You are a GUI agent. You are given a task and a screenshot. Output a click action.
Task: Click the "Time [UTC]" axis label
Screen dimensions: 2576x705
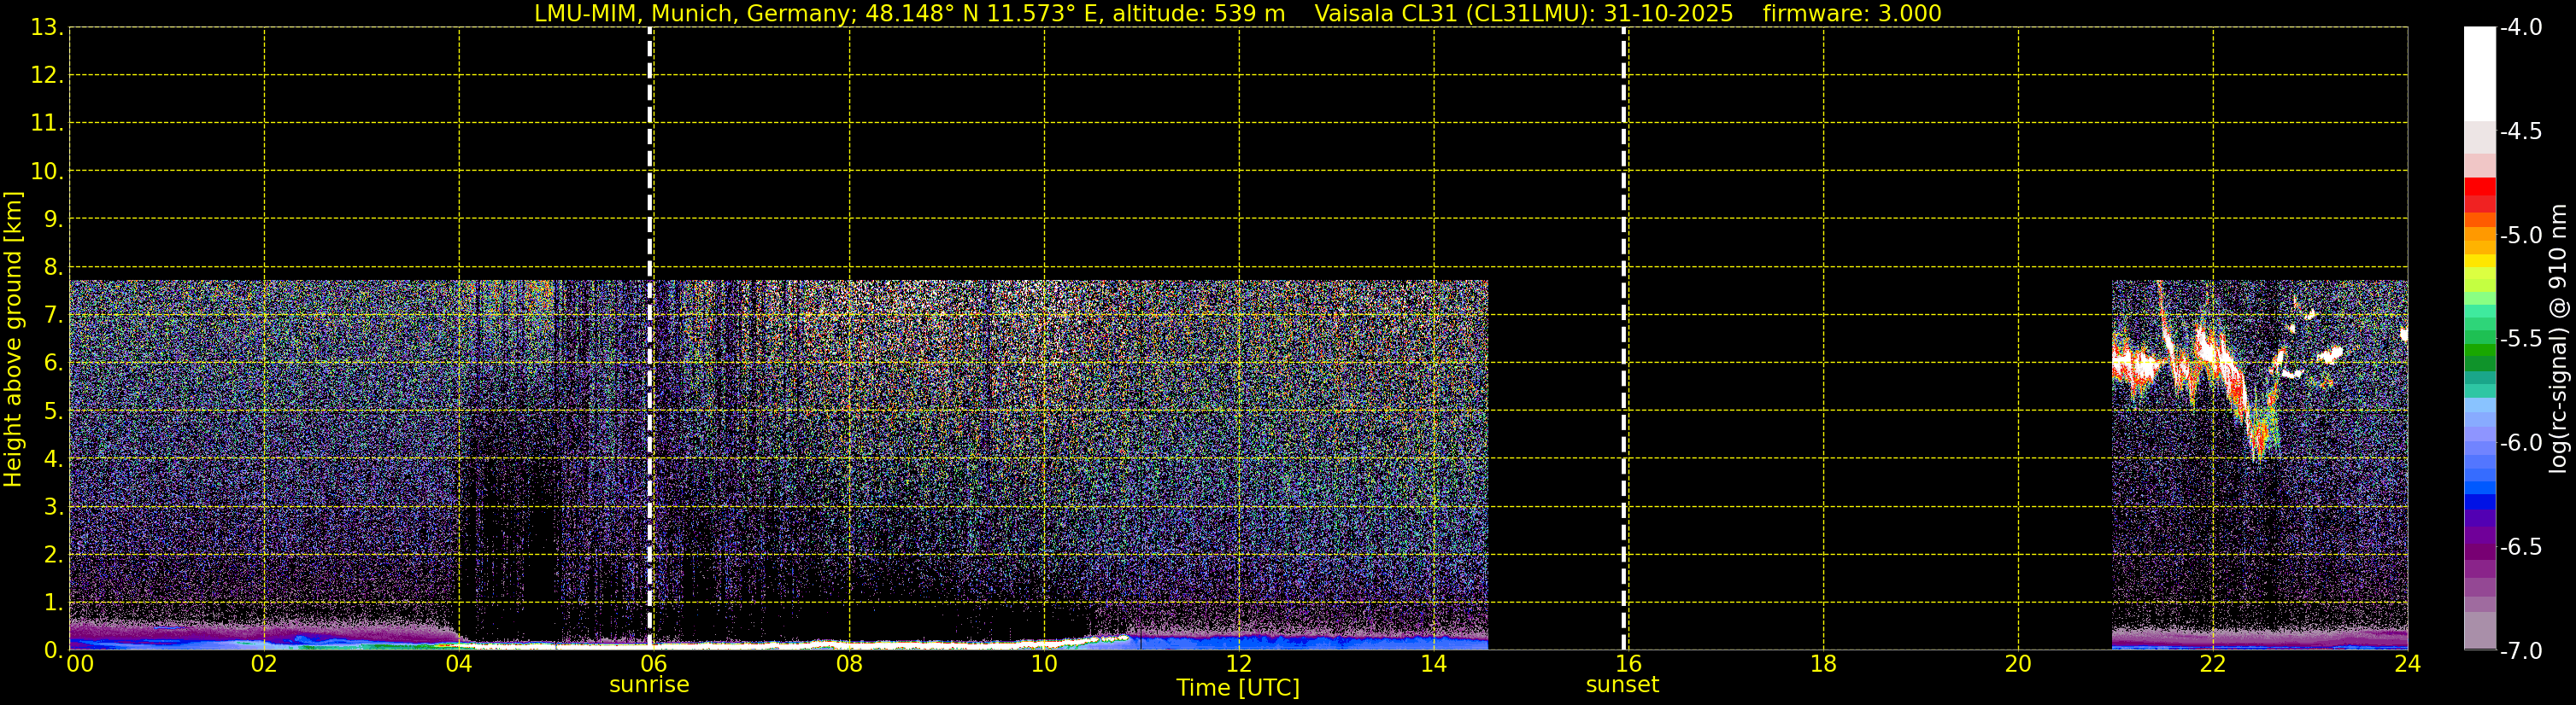[x=1237, y=688]
